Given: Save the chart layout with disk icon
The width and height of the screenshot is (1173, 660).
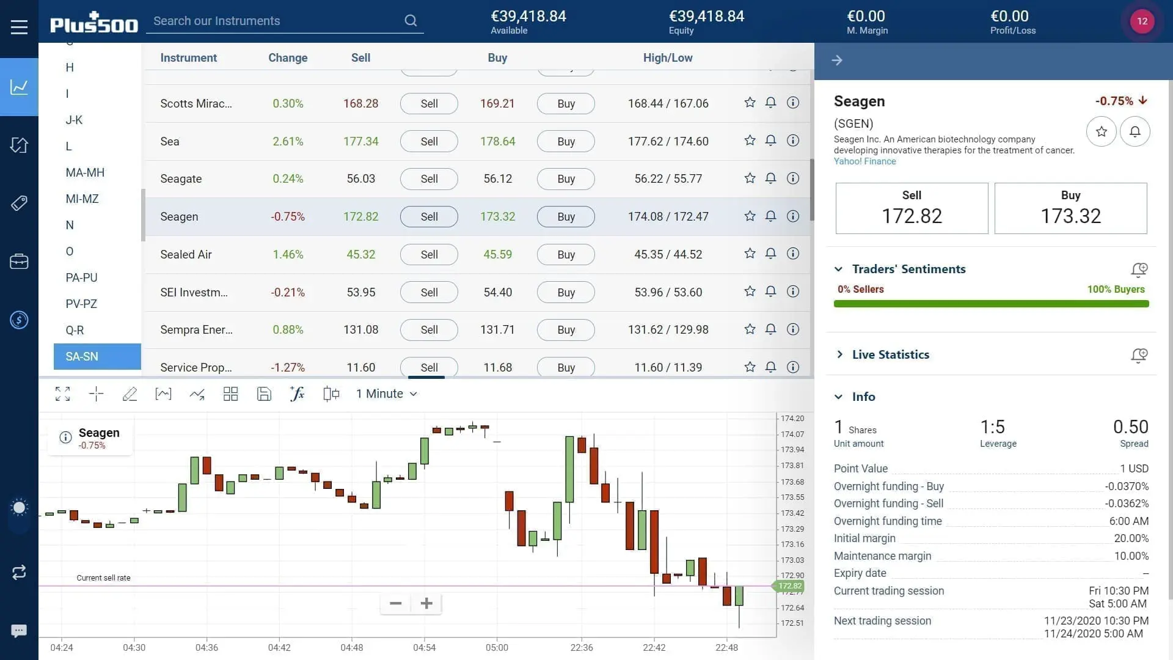Looking at the screenshot, I should click(x=264, y=394).
